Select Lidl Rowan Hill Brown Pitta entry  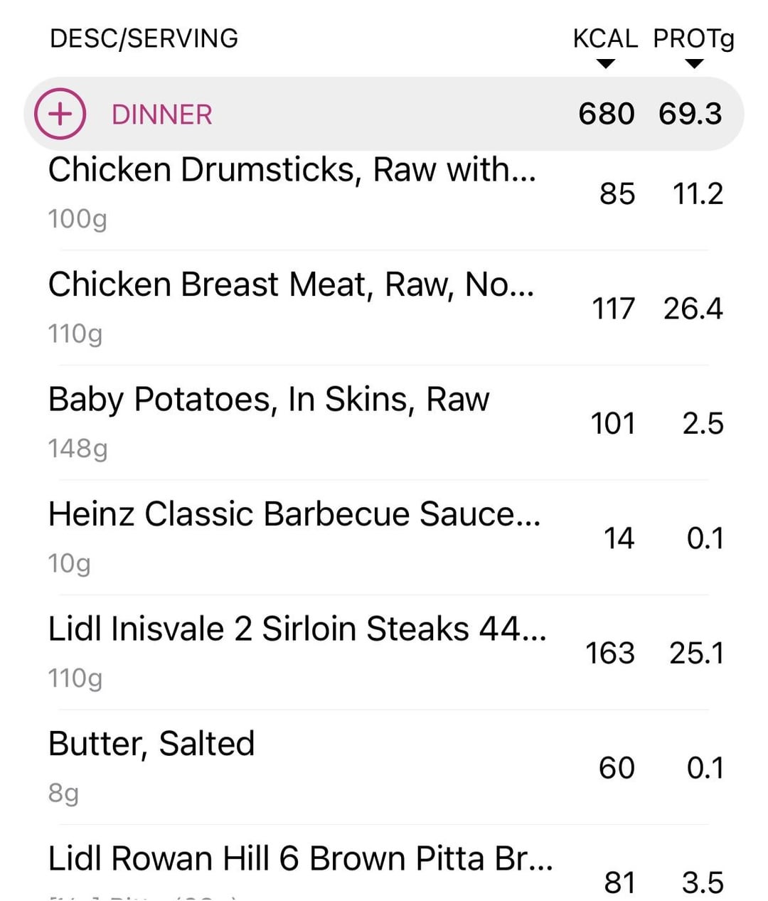[384, 863]
